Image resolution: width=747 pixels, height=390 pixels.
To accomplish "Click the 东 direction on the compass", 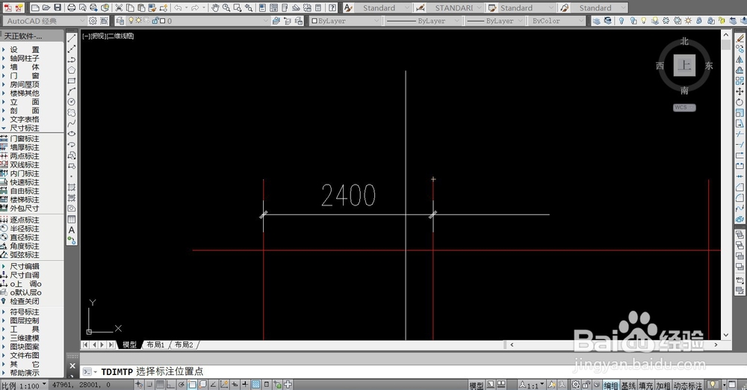I will (709, 66).
